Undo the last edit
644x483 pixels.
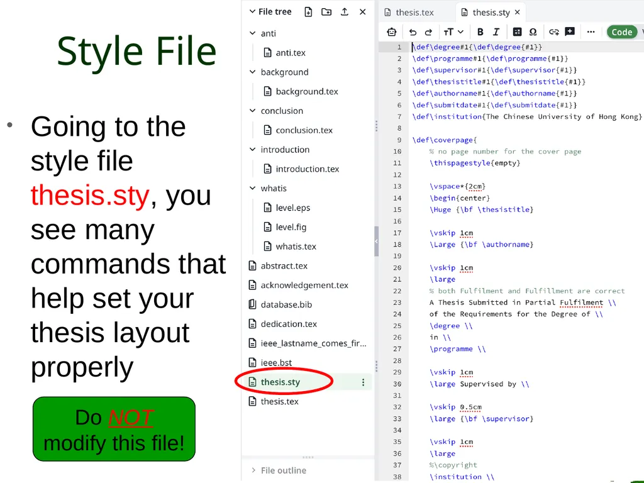413,31
